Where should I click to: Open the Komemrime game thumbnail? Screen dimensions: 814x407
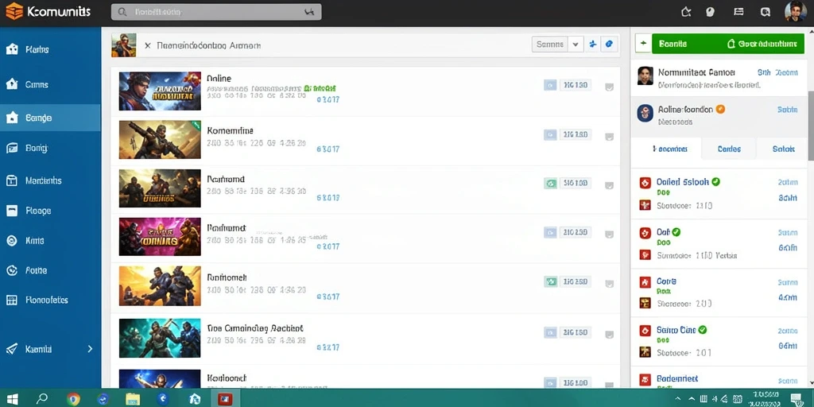pos(160,140)
